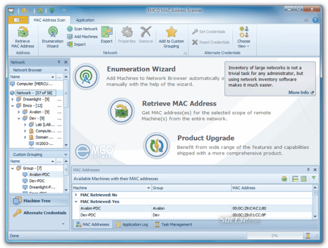Click the Network Browser scroll down arrow
The image size is (328, 248).
[x=66, y=145]
